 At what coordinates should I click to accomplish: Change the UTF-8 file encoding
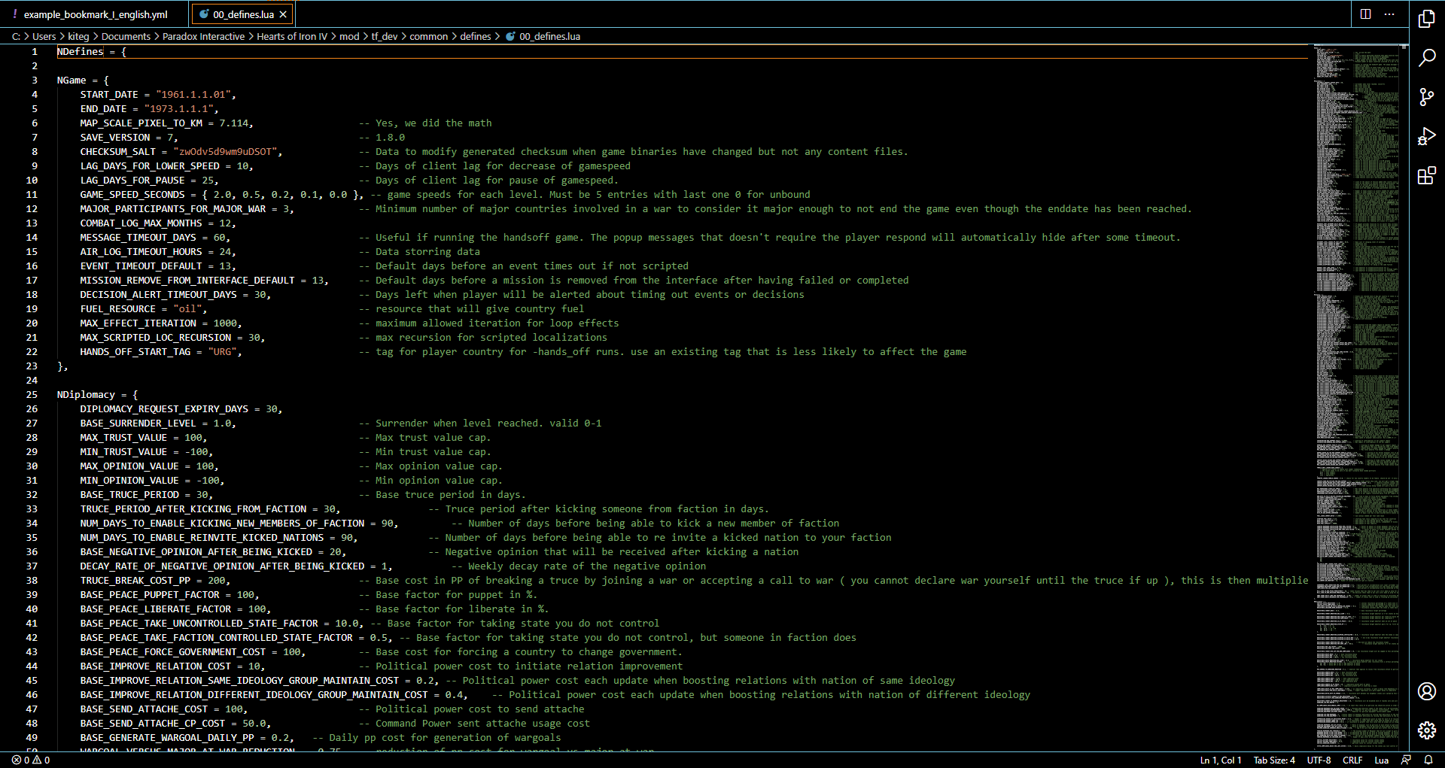1319,760
